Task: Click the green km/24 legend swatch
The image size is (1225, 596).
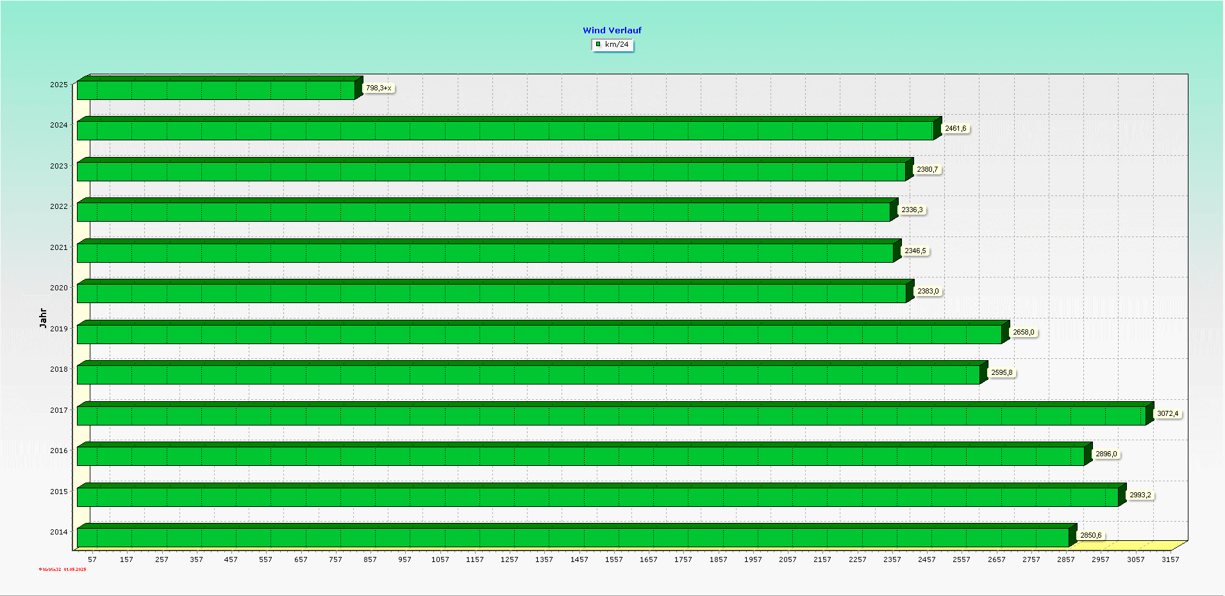Action: tap(598, 44)
